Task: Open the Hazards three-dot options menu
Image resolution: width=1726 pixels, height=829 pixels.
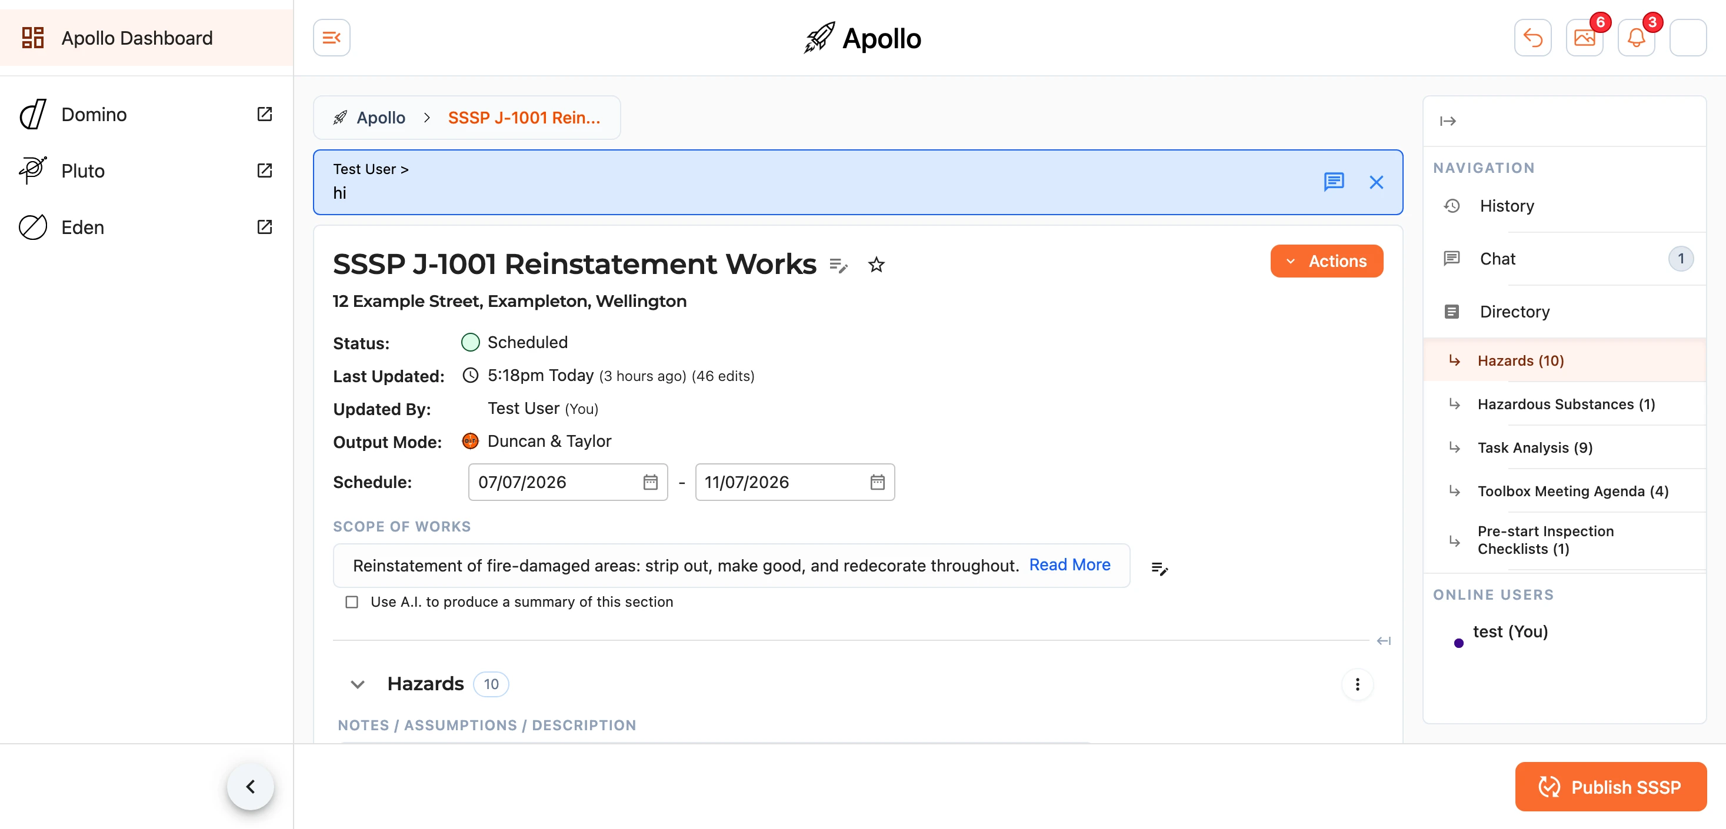Action: tap(1358, 684)
